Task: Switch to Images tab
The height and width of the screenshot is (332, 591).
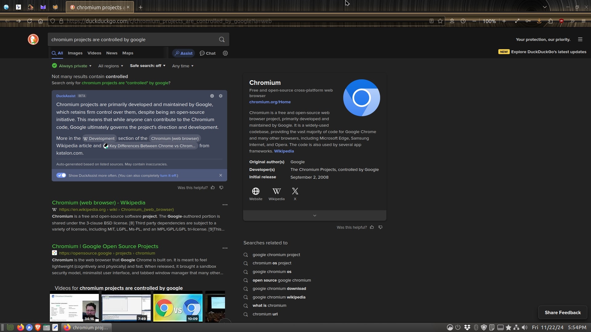Action: tap(75, 53)
